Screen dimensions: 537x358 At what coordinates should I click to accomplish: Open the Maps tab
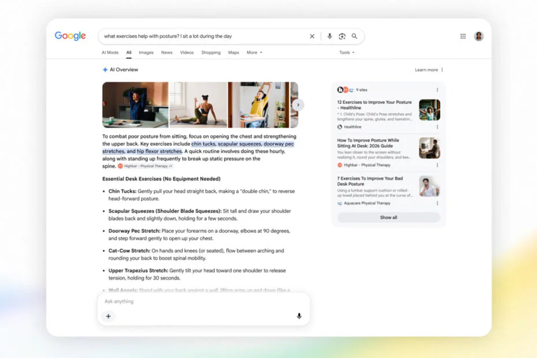pos(234,53)
